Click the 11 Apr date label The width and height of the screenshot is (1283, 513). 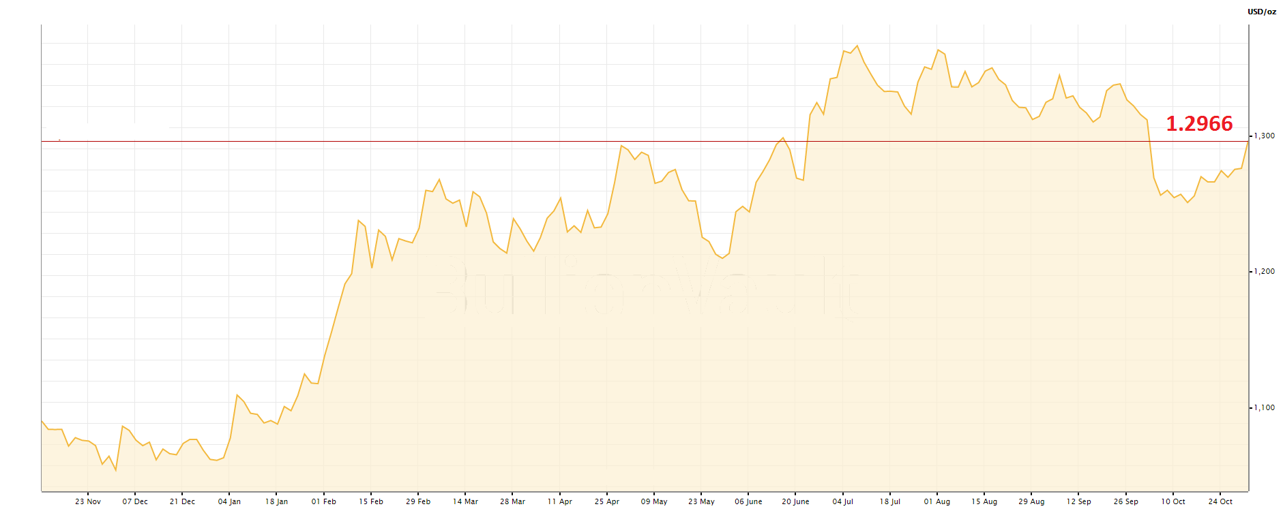point(559,501)
